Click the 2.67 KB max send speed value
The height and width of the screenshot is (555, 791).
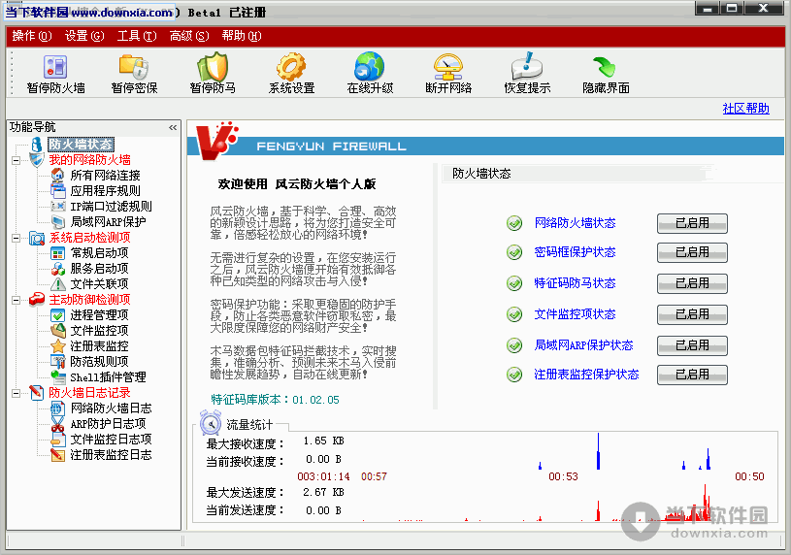pyautogui.click(x=323, y=492)
